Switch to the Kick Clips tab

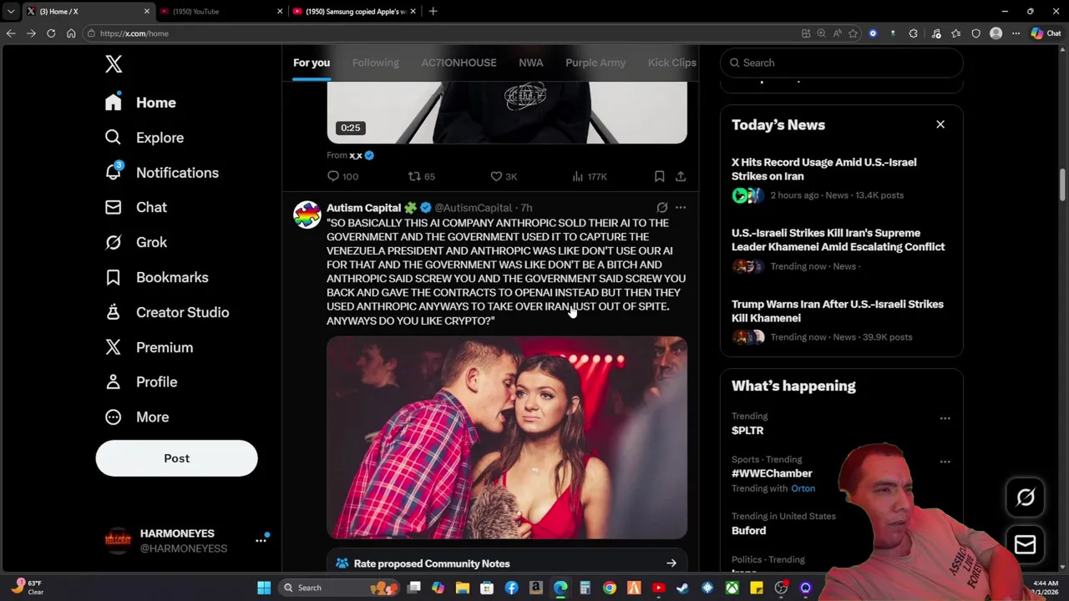(671, 63)
